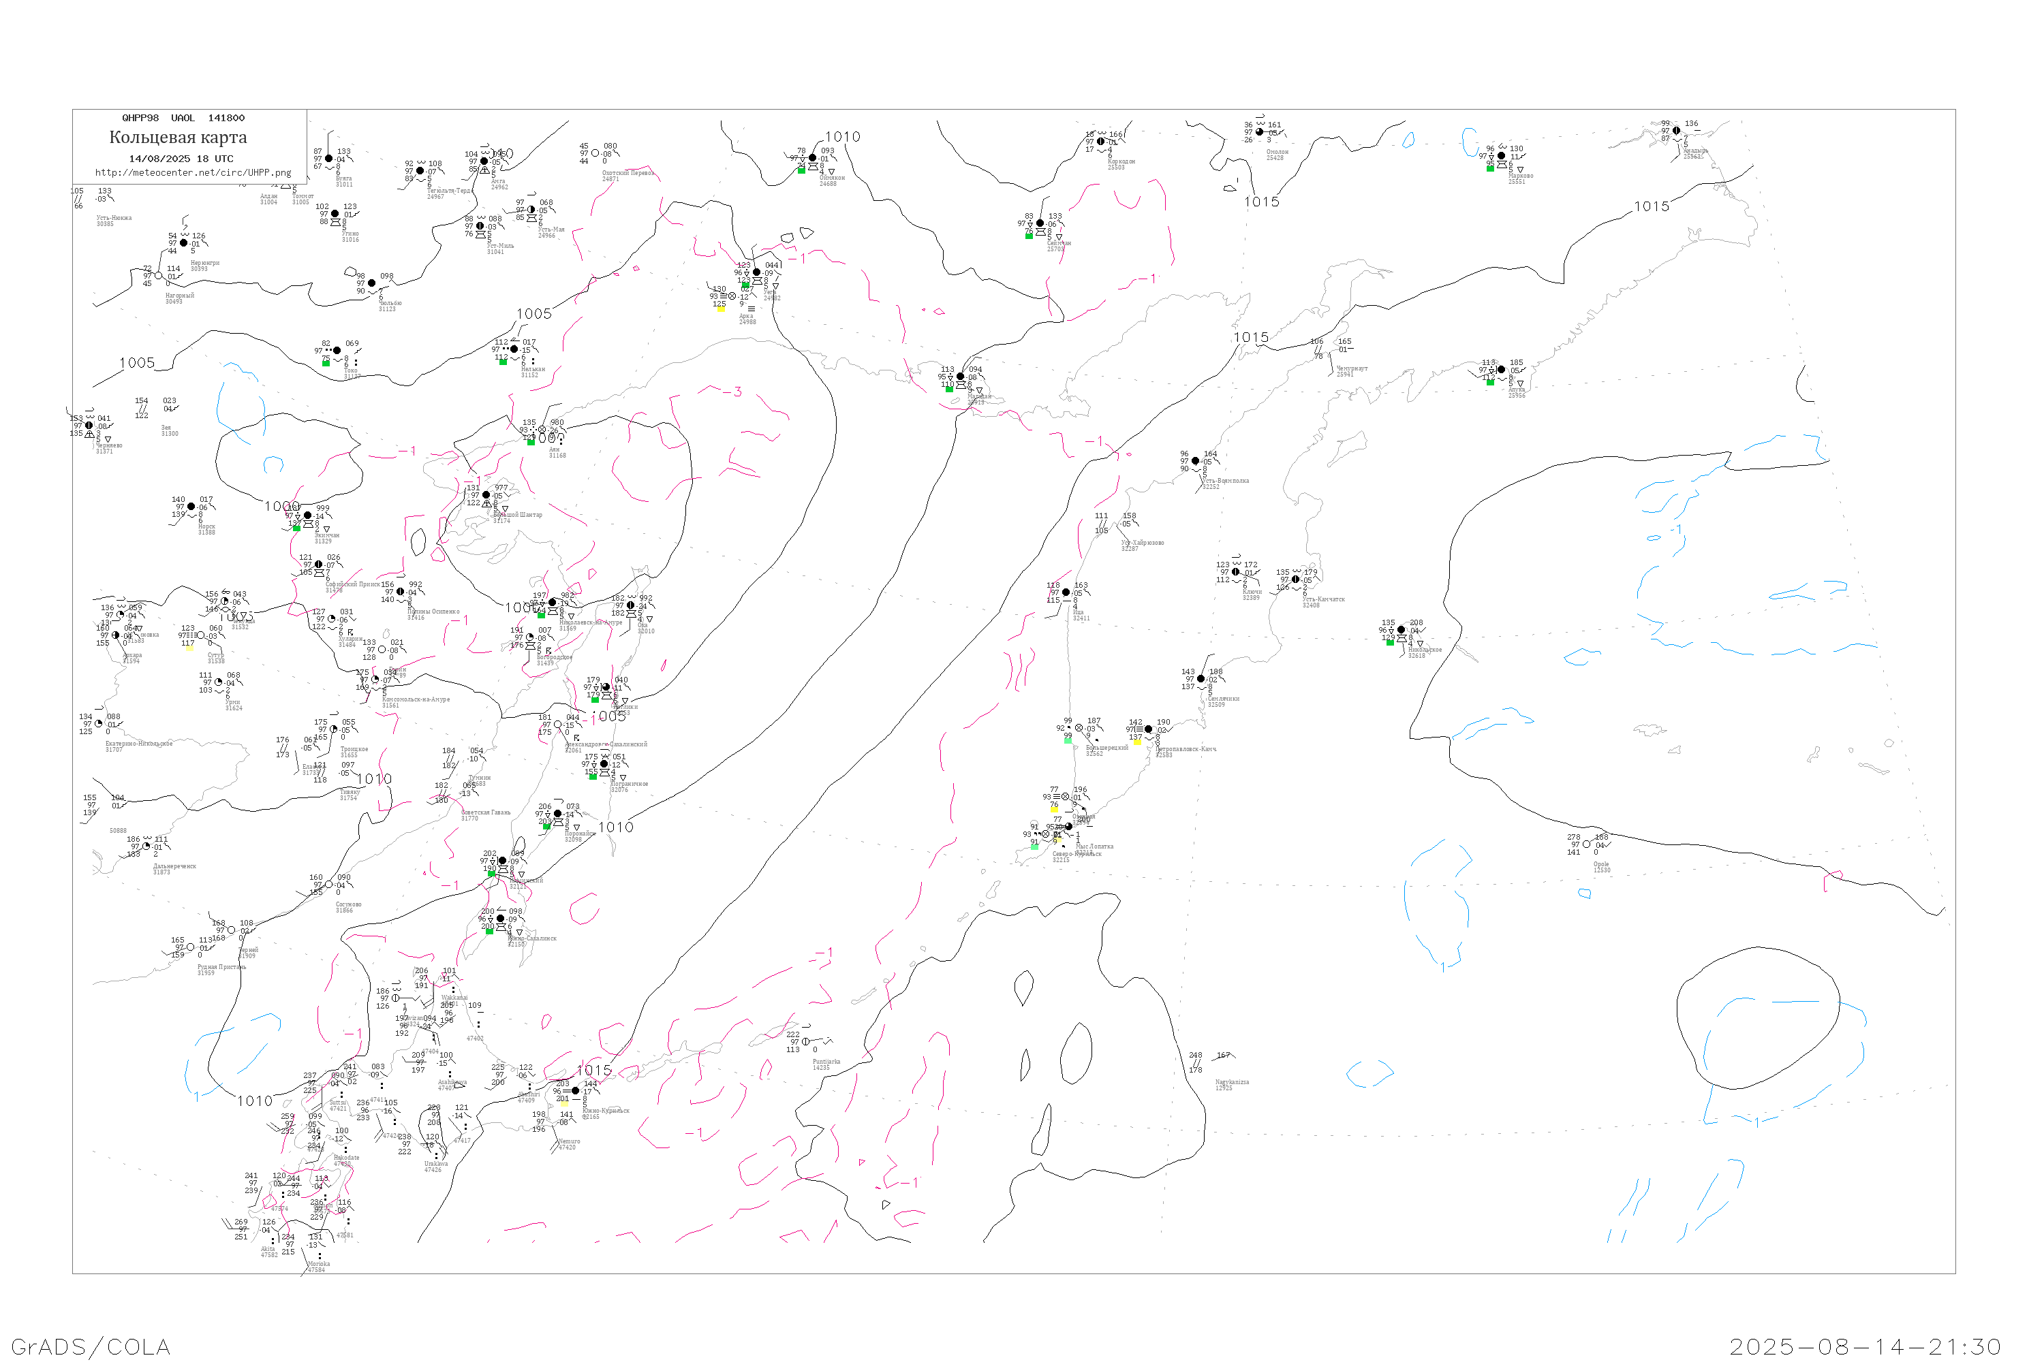Click the Семлячики station filled circle
The width and height of the screenshot is (2044, 1362).
click(x=1201, y=679)
